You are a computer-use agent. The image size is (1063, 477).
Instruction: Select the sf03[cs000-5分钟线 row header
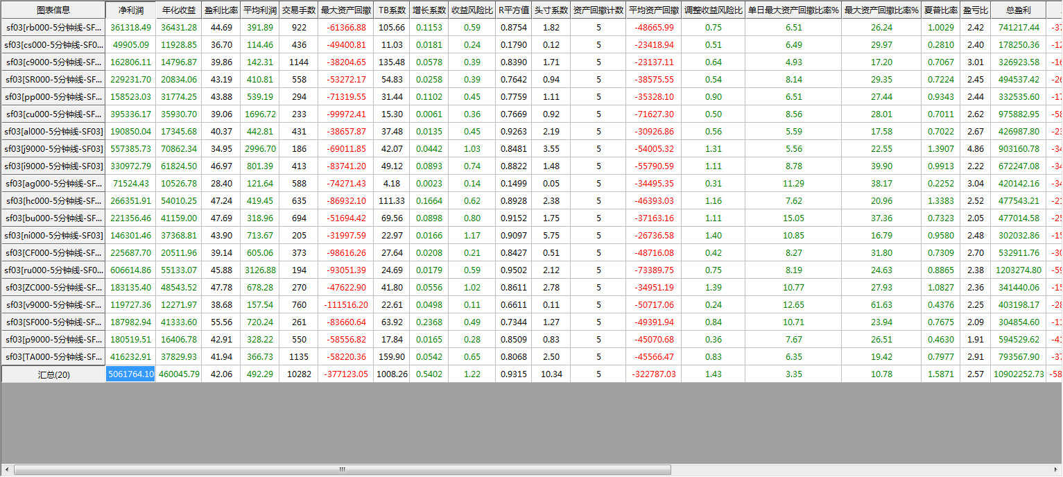point(53,45)
